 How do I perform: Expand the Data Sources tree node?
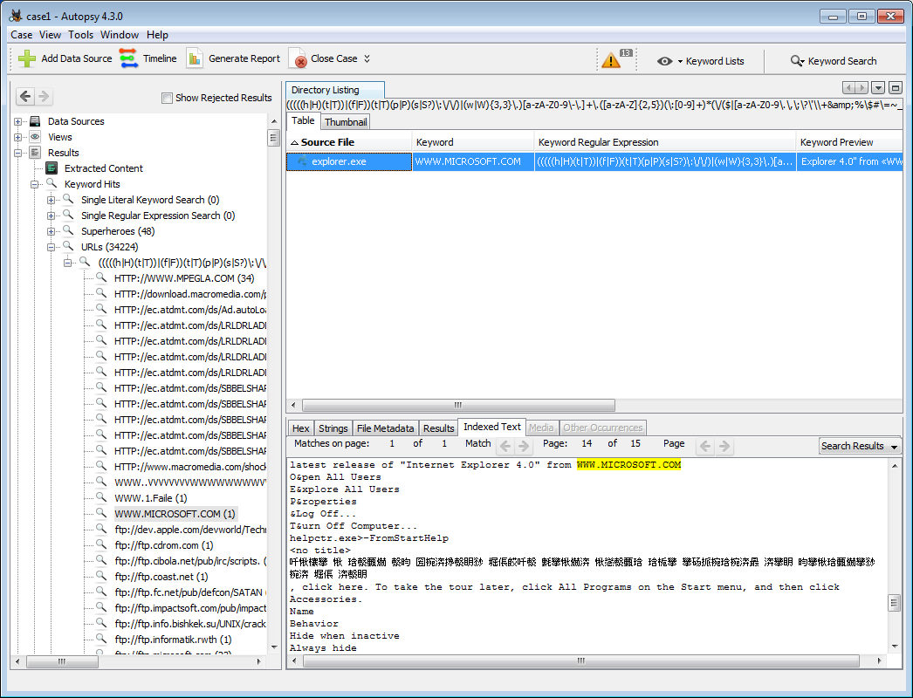pyautogui.click(x=18, y=121)
